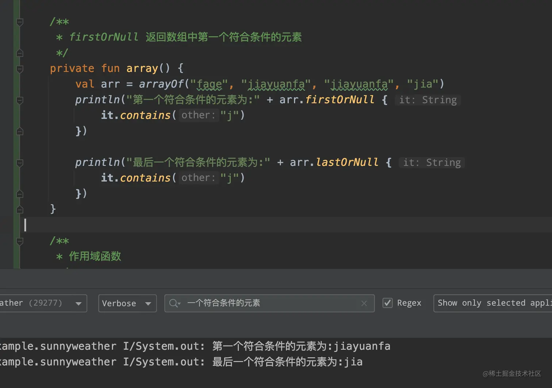
Task: Collapse the 作用域函数 doc comment
Action: pos(20,241)
